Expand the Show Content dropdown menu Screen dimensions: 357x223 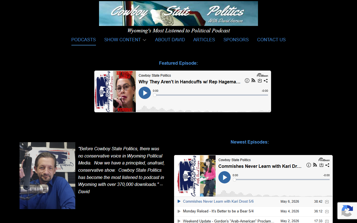point(125,40)
